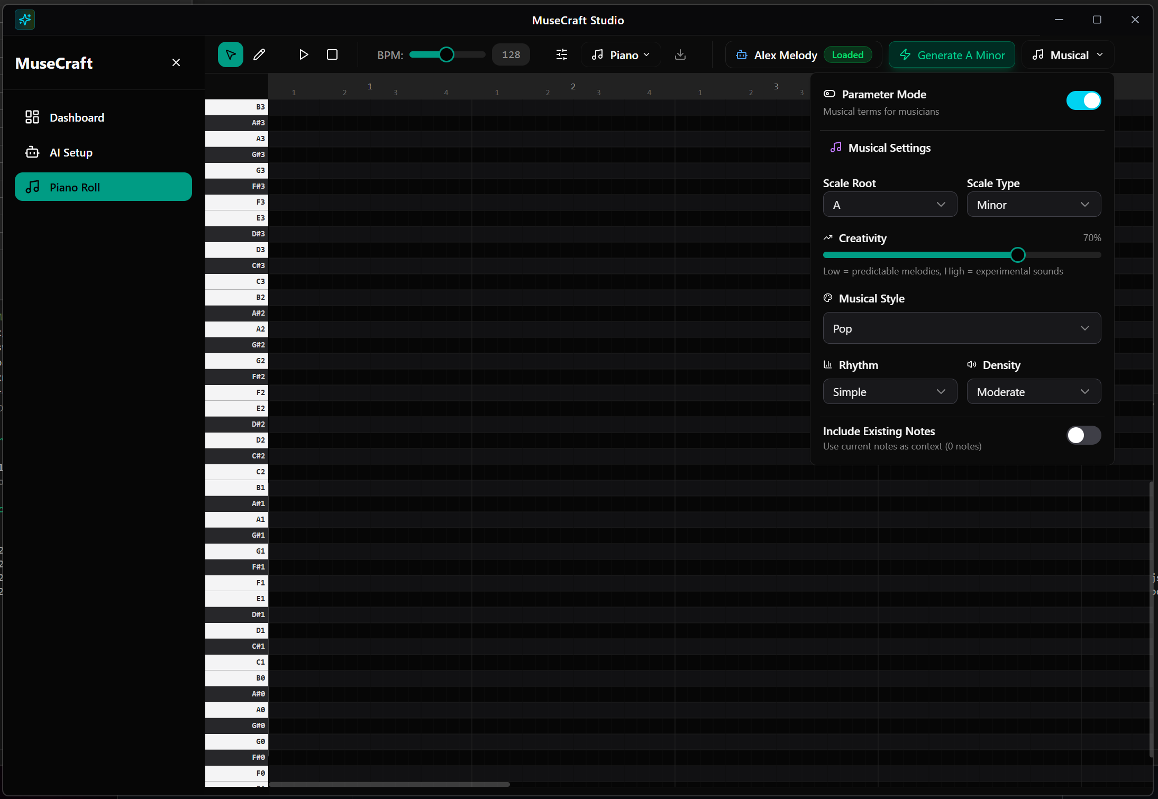1158x799 pixels.
Task: Click the BPM value field 128
Action: coord(511,54)
